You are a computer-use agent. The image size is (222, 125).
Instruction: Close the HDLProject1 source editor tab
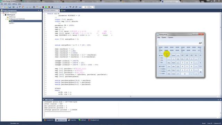coord(58,11)
